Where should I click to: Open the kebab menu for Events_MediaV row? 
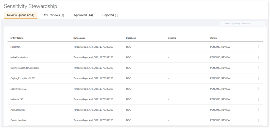coord(258,120)
